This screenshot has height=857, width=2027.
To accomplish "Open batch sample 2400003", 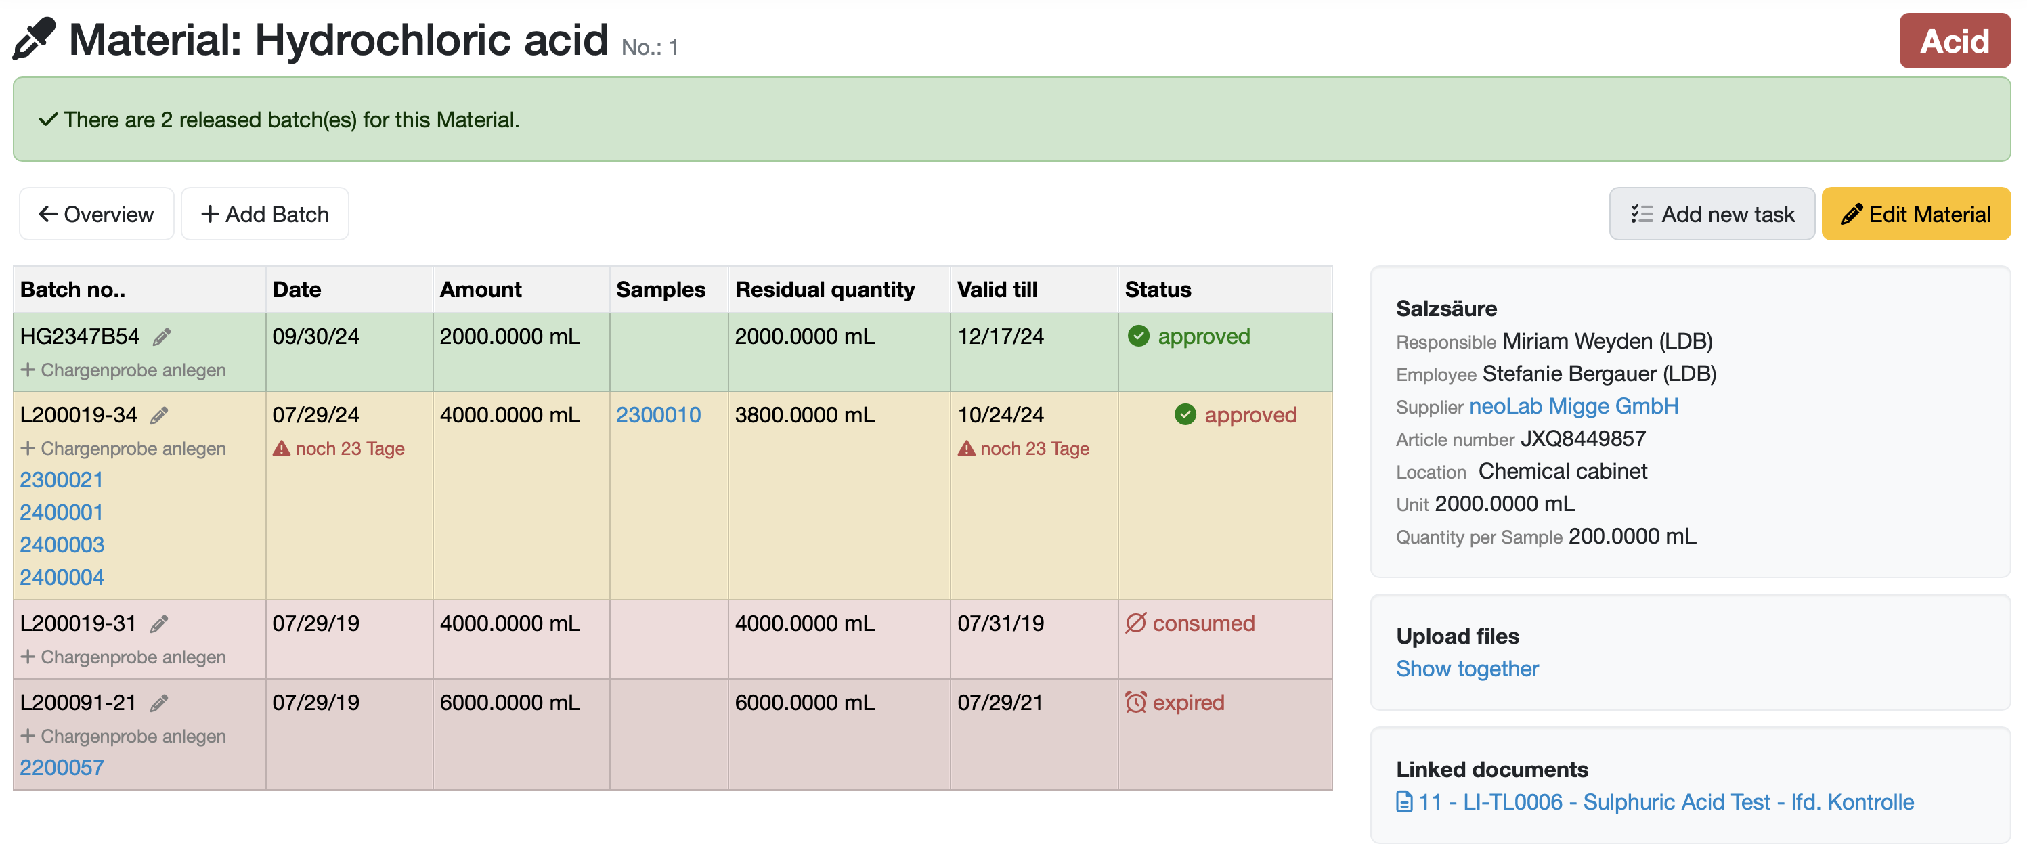I will pos(62,544).
